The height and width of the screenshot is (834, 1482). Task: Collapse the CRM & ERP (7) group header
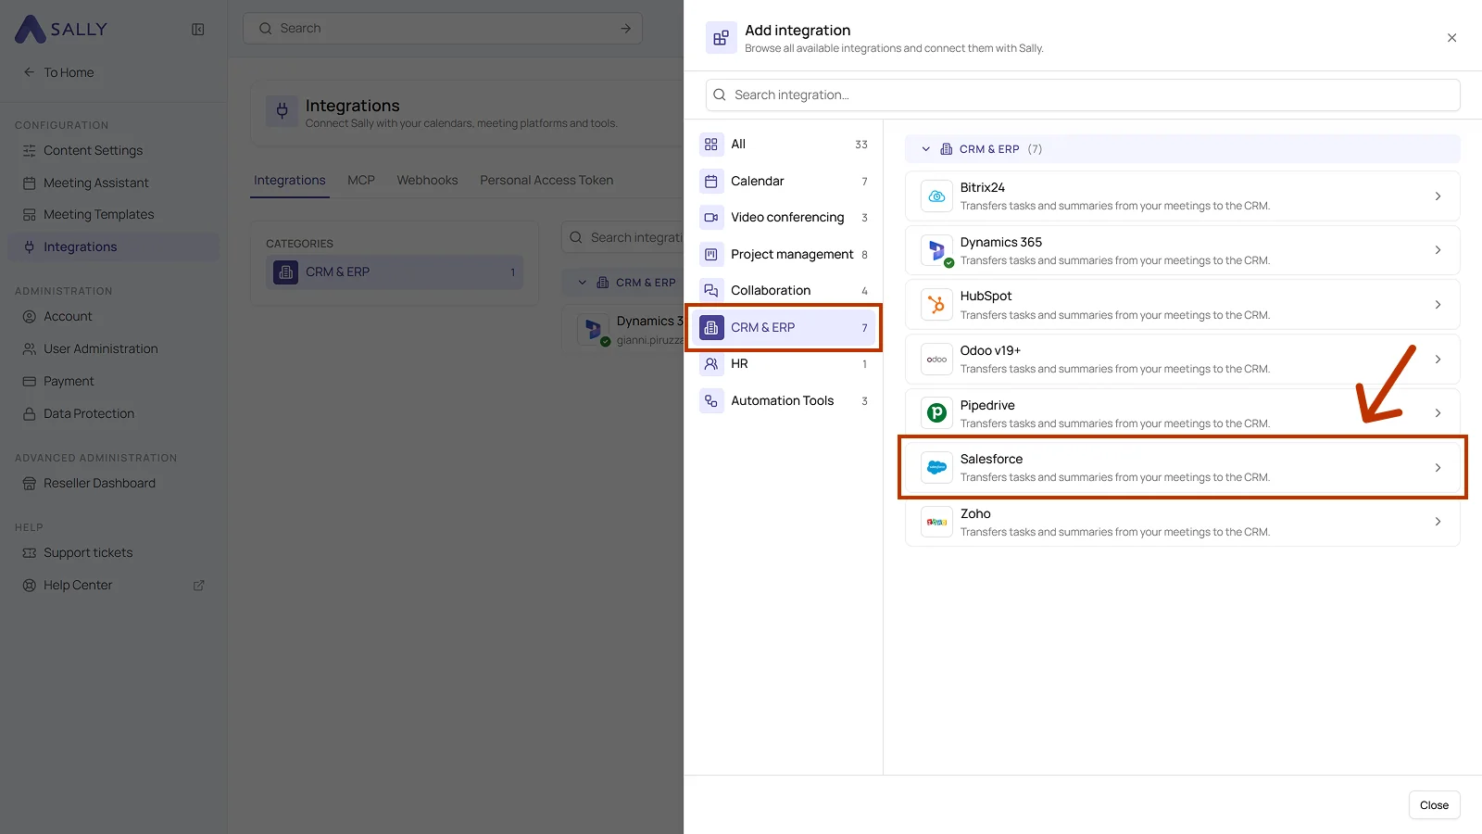(1182, 149)
